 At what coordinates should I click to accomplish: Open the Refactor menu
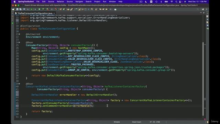point(60,1)
